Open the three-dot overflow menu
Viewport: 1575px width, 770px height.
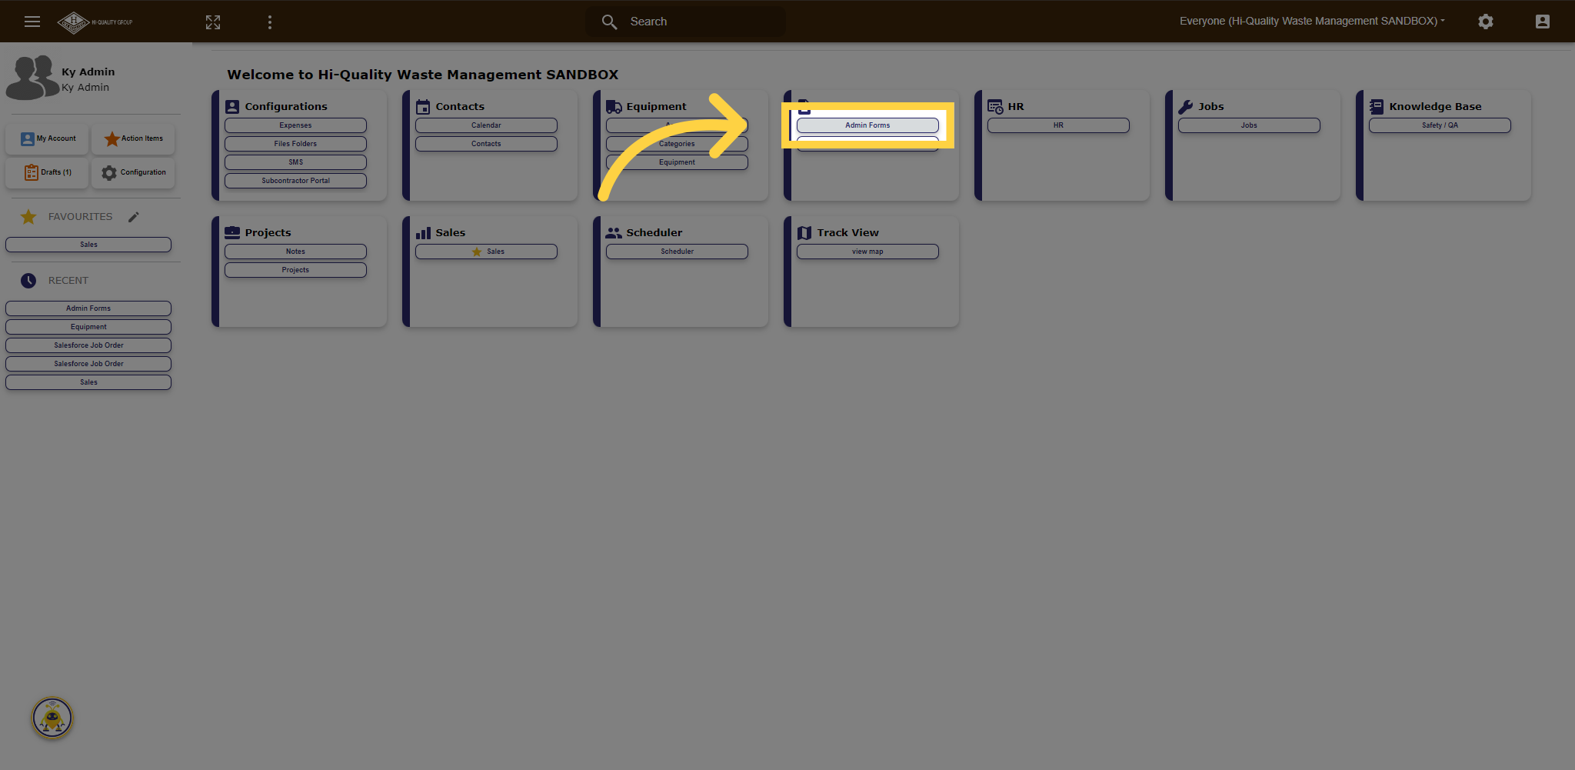point(270,22)
